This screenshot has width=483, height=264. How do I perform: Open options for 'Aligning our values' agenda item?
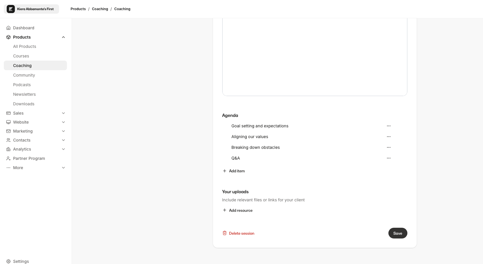click(389, 136)
